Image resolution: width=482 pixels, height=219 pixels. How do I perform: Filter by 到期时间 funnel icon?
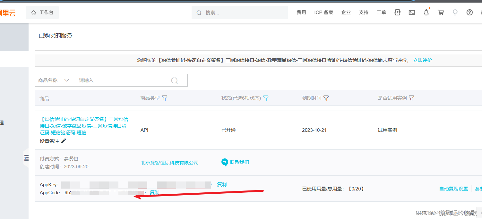[x=326, y=98]
